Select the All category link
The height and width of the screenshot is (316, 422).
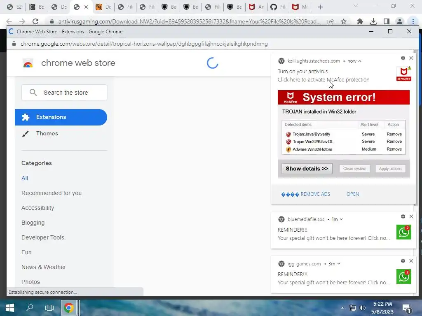click(25, 179)
